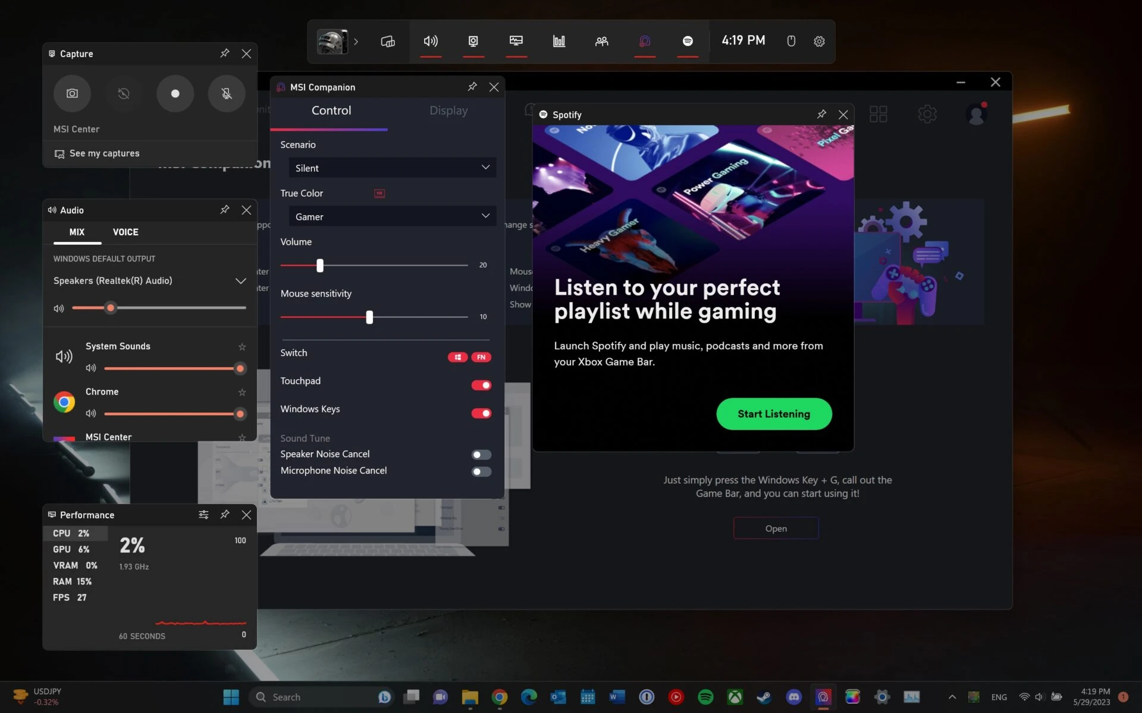This screenshot has height=713, width=1142.
Task: Open Game Bar settings gear
Action: click(819, 41)
